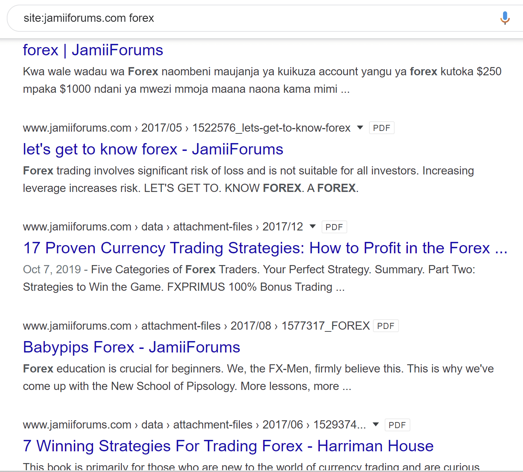Click PDF badge on 2017/12 attachment result
Image resolution: width=523 pixels, height=472 pixels.
[334, 227]
